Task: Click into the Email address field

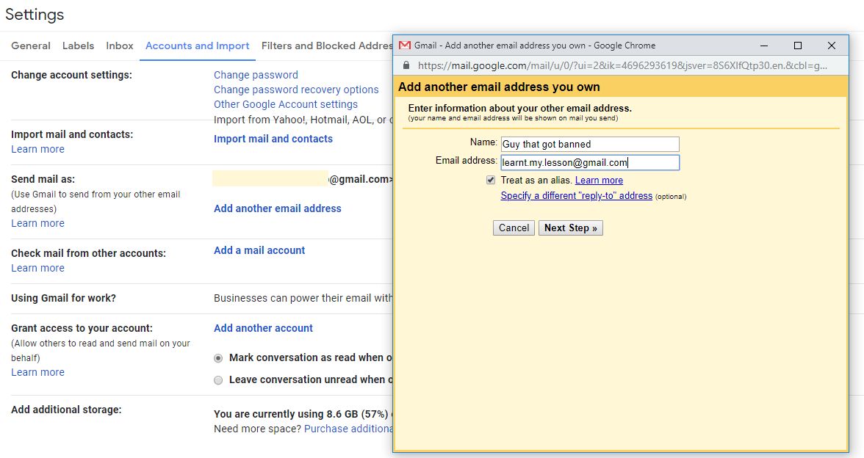Action: [589, 162]
